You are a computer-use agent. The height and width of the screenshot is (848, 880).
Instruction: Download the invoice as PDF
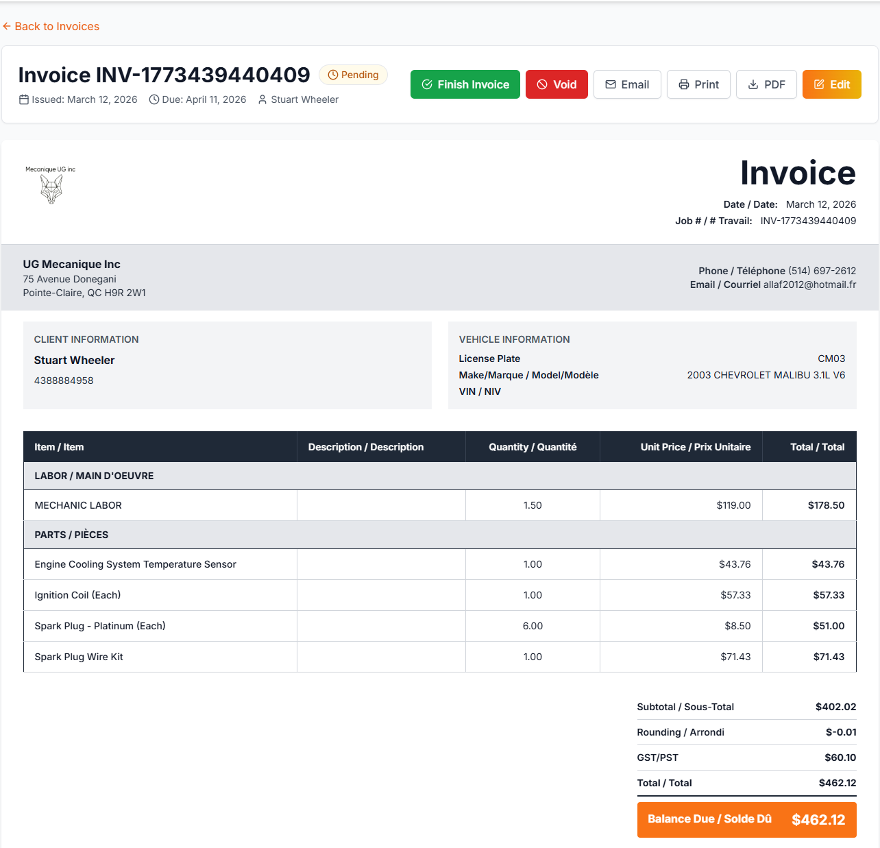(766, 84)
